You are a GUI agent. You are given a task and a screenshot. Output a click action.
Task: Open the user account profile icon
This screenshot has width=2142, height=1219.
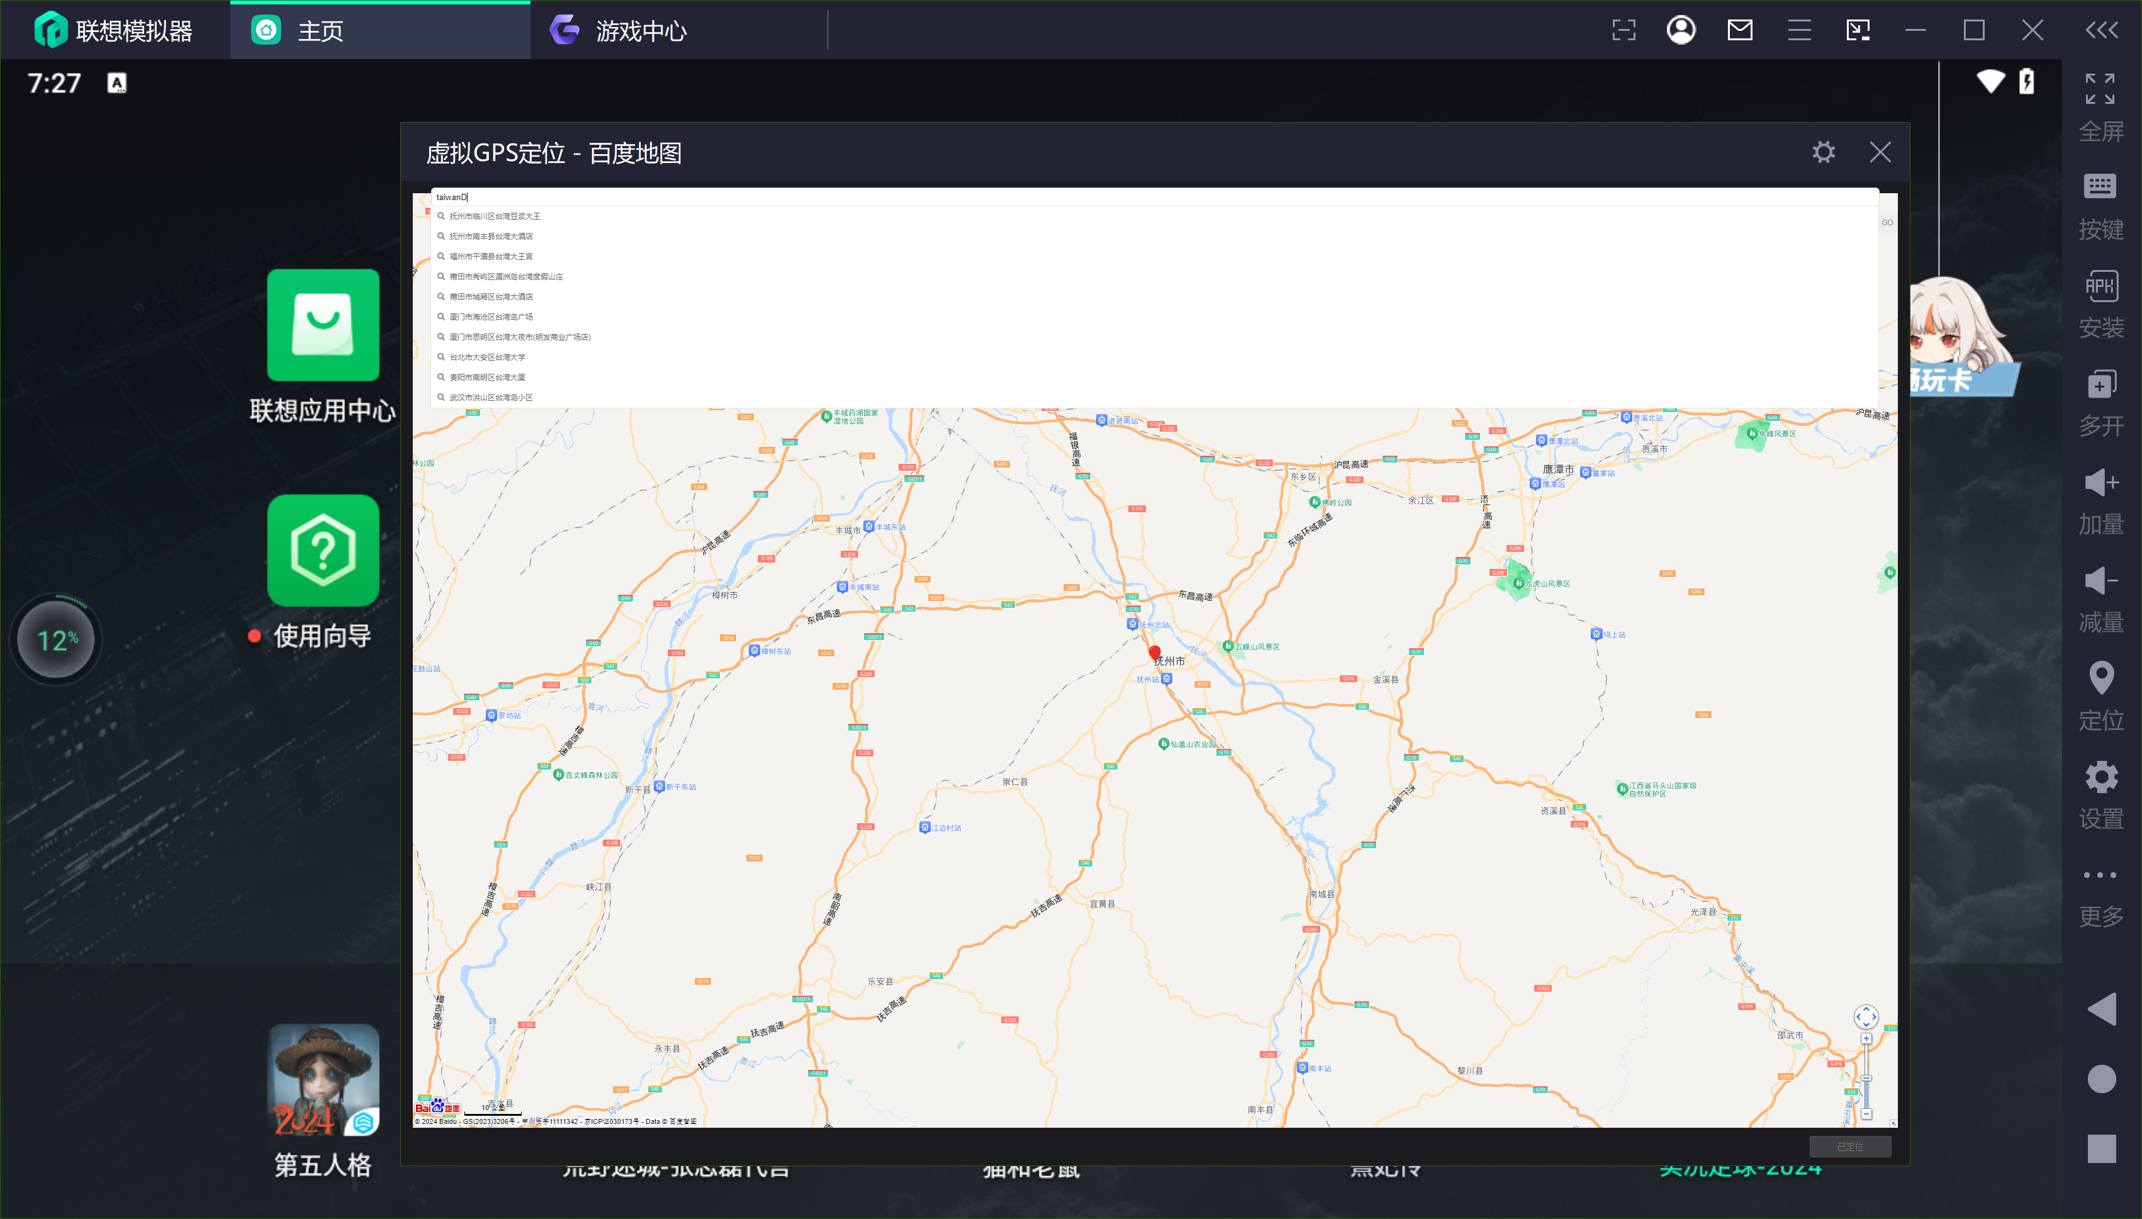tap(1681, 30)
